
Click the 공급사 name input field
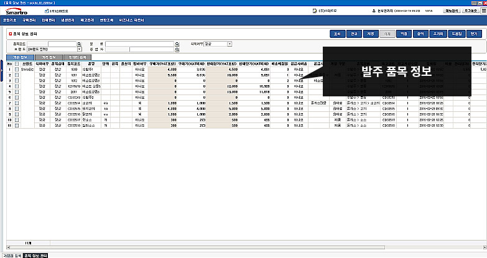click(152, 49)
